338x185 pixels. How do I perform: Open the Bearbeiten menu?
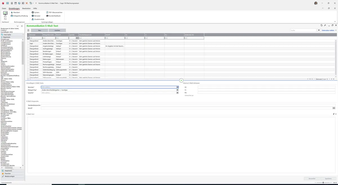coord(26,8)
